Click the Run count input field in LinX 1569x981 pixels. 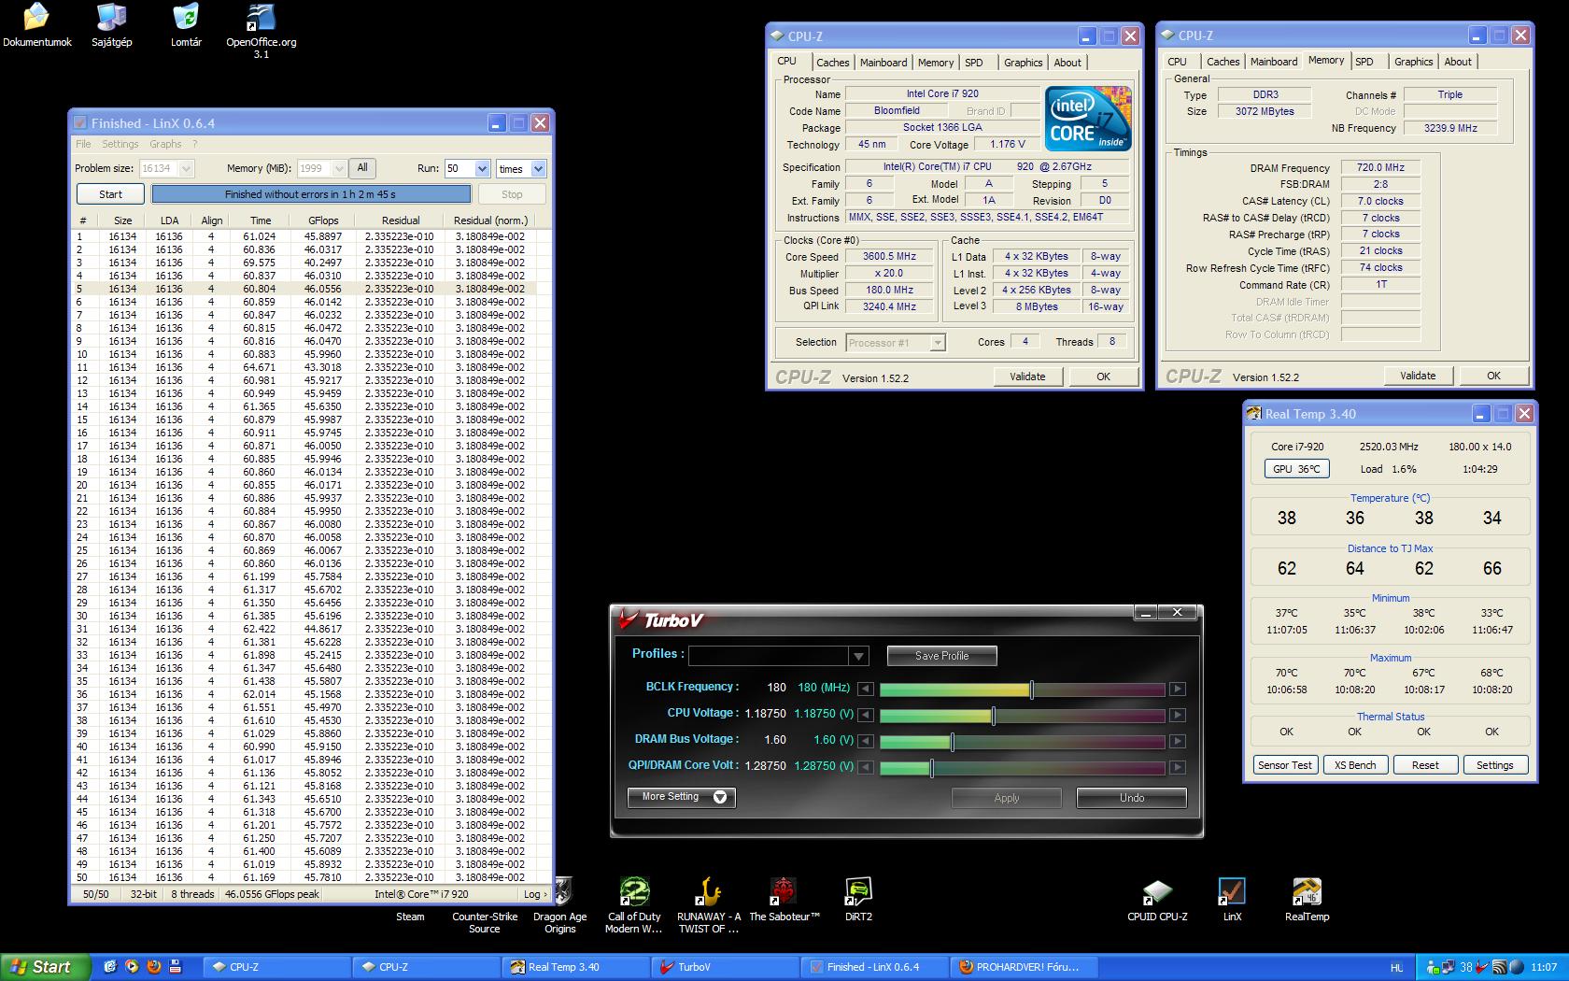click(x=459, y=168)
